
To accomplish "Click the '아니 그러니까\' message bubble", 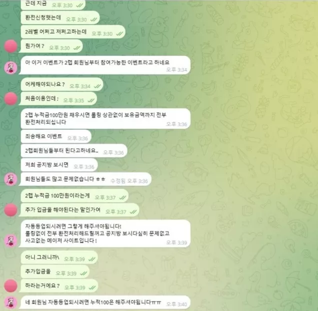I will pos(59,257).
